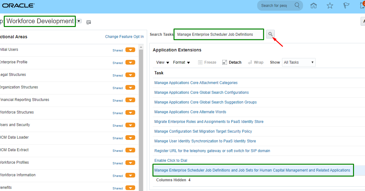The image size is (365, 191).
Task: Open Manage Enterprise Scheduler Job Definitions task link
Action: pyautogui.click(x=252, y=170)
